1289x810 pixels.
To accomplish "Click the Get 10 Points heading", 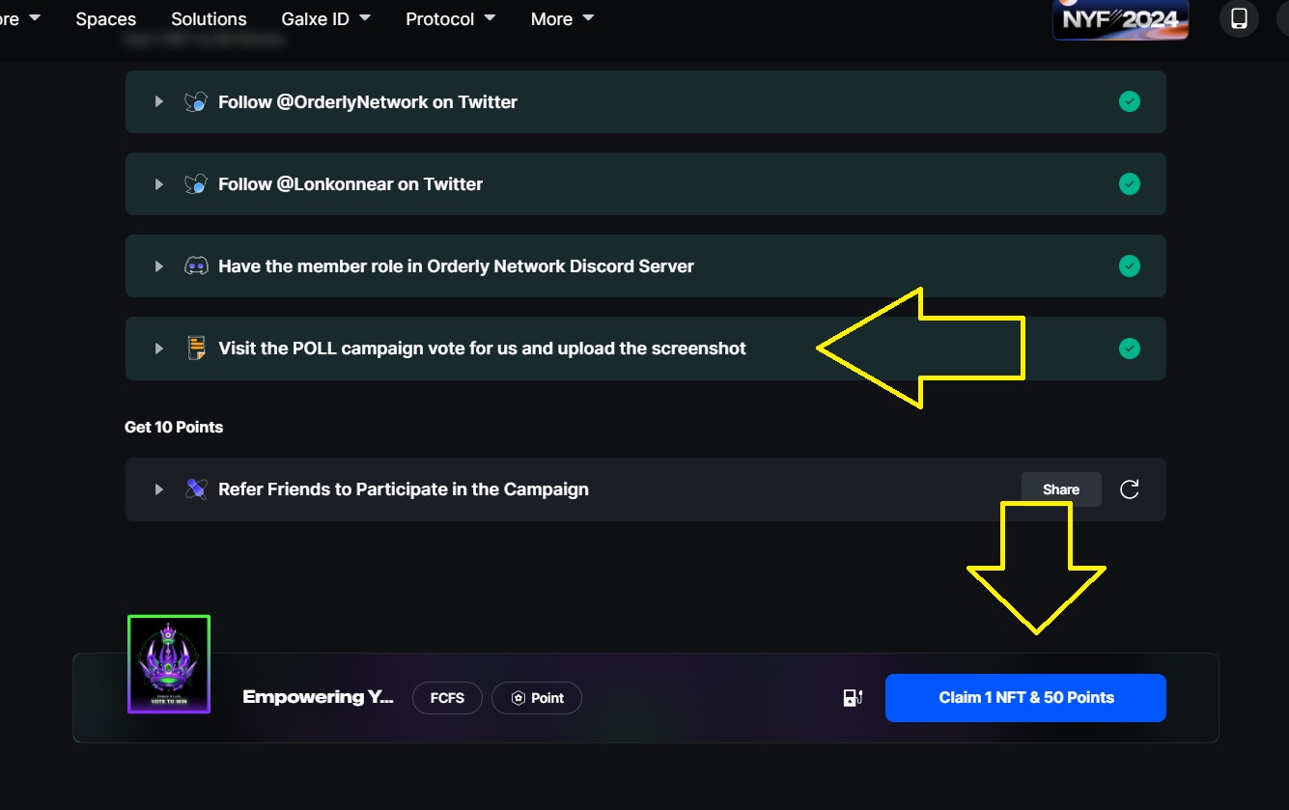I will click(174, 427).
